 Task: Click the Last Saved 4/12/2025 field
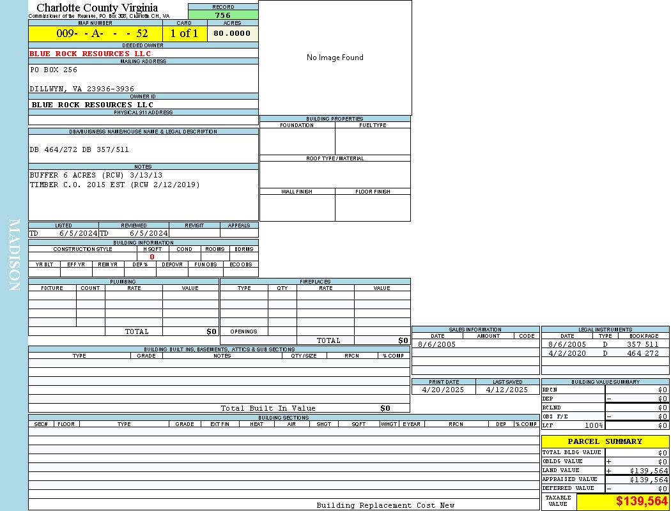point(507,390)
